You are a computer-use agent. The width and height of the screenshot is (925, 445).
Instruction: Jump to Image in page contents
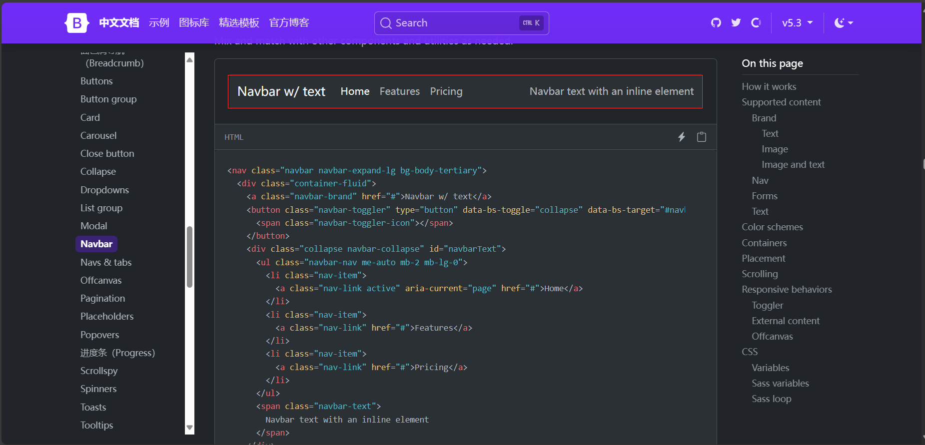[775, 149]
